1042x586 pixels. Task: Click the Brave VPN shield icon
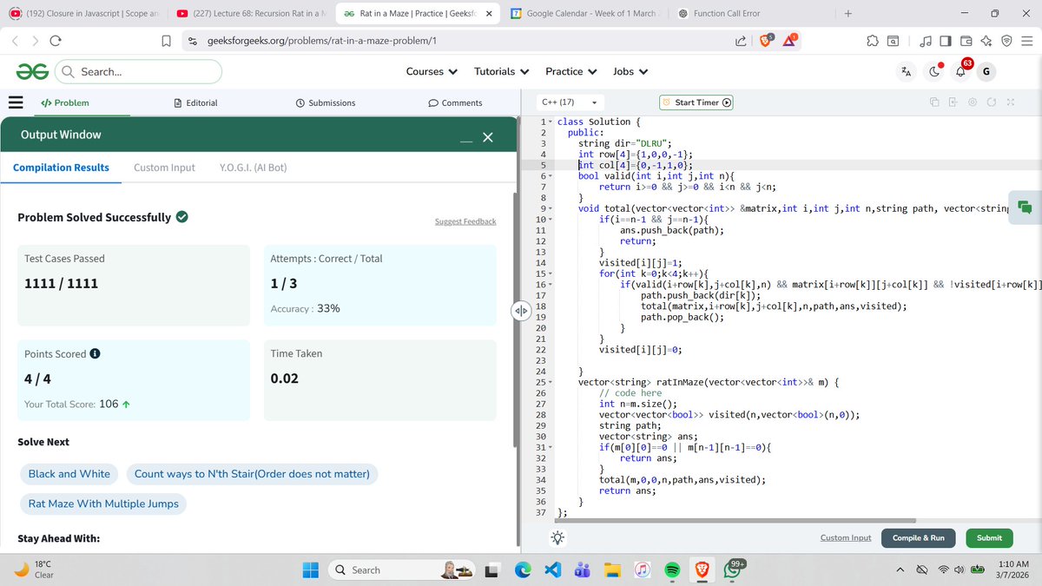click(x=1006, y=41)
